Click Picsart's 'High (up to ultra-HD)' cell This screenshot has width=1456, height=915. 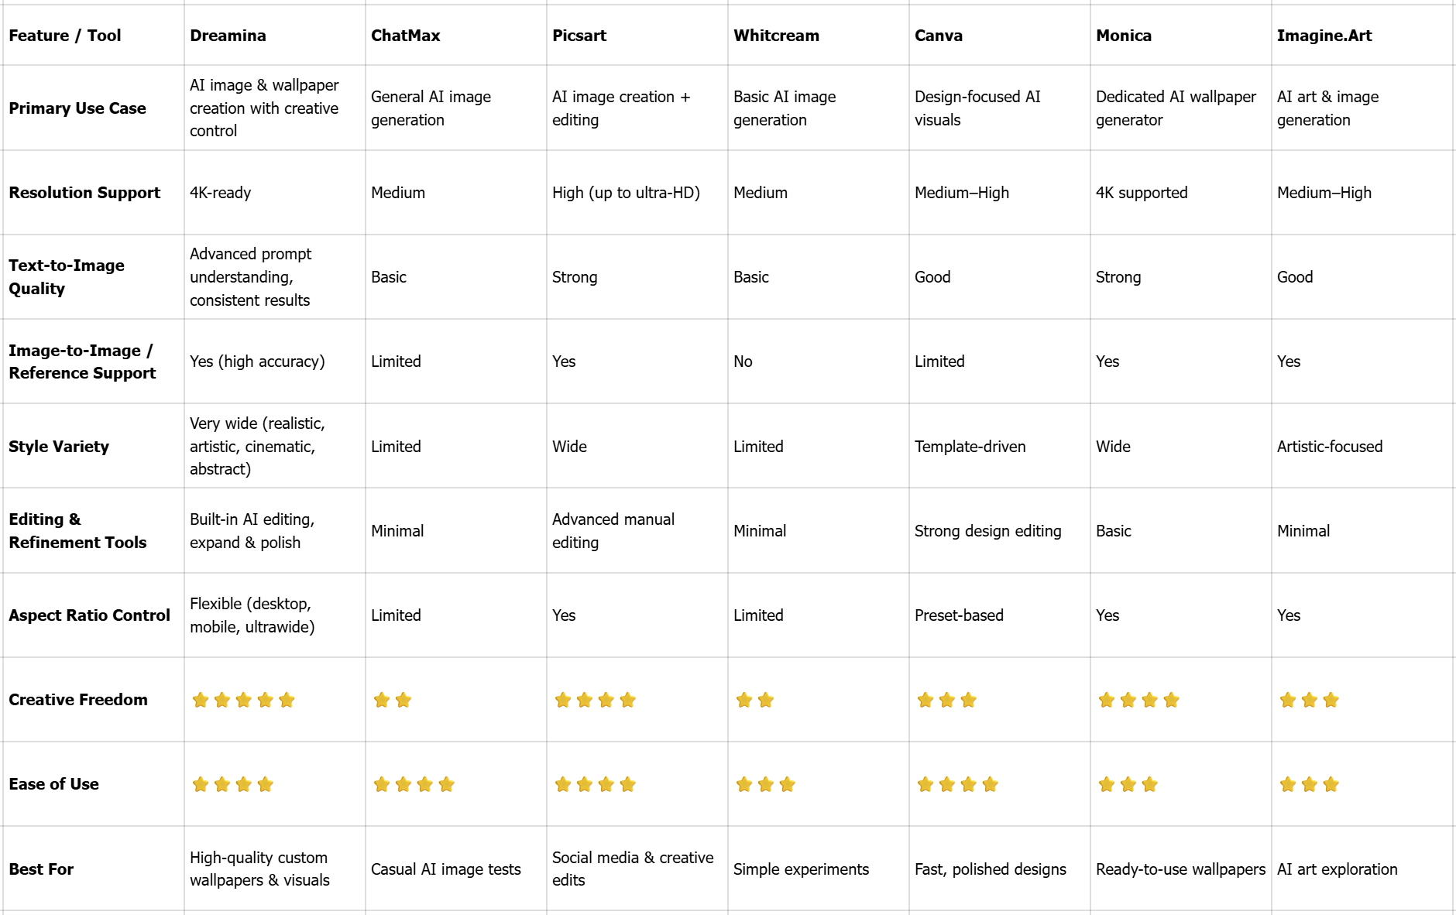click(x=626, y=193)
